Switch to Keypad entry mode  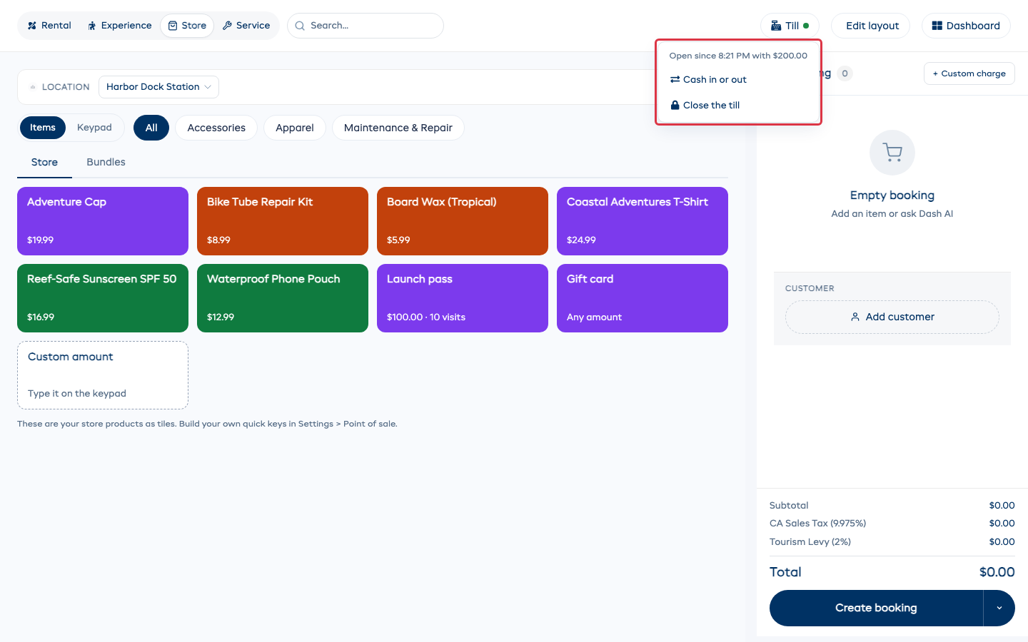coord(94,128)
